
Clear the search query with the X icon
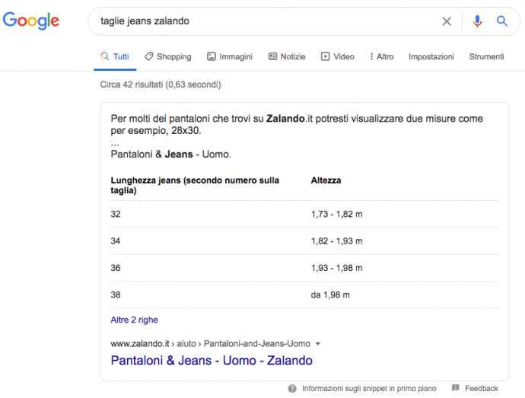447,21
